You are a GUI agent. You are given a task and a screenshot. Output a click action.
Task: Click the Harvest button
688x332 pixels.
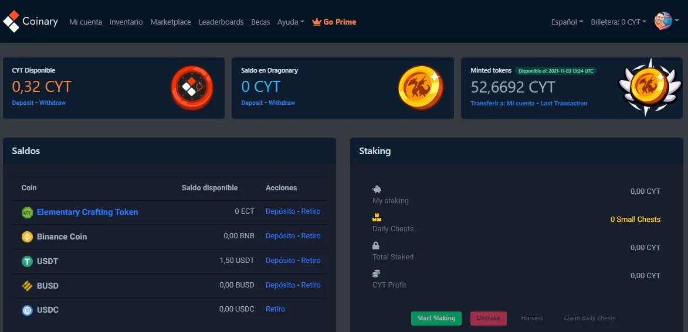[x=532, y=319]
